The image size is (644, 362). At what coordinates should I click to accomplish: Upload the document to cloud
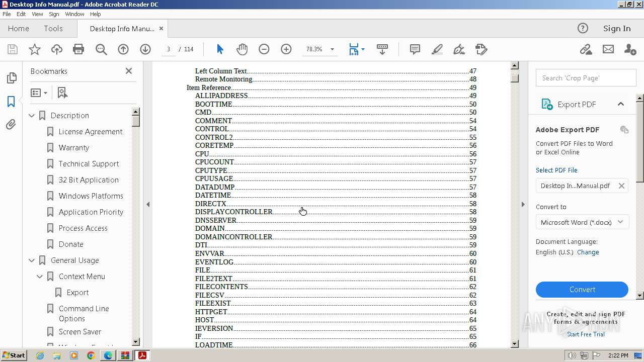(x=57, y=49)
